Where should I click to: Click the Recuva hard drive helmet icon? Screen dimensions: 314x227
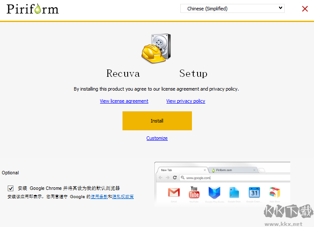pos(156,48)
